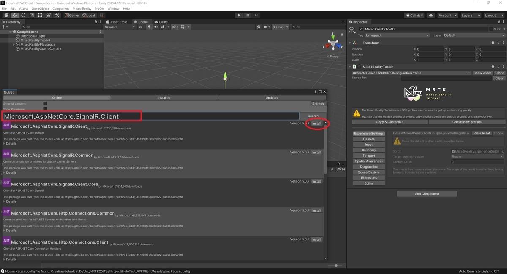Open Gizmos dropdown
This screenshot has width=507, height=274.
pyautogui.click(x=280, y=27)
